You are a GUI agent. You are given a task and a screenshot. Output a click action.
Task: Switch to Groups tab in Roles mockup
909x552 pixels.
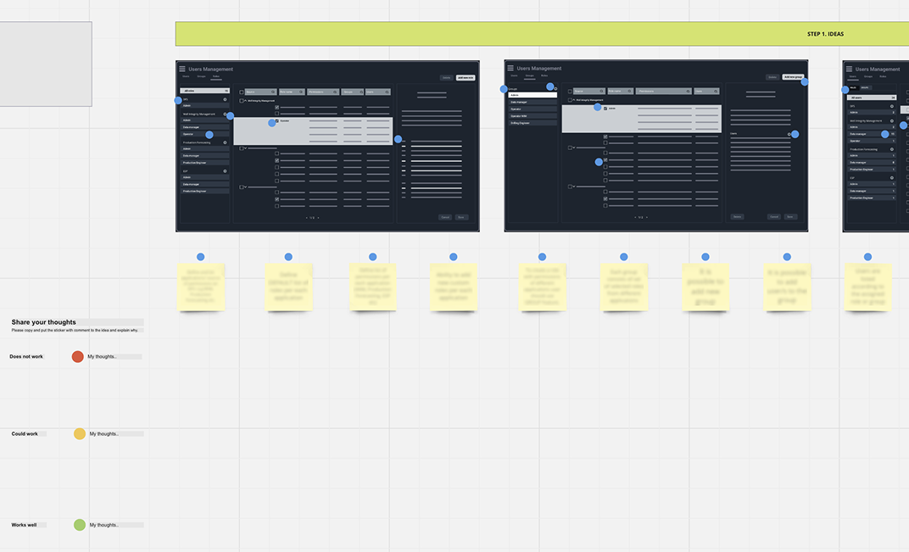pyautogui.click(x=201, y=76)
